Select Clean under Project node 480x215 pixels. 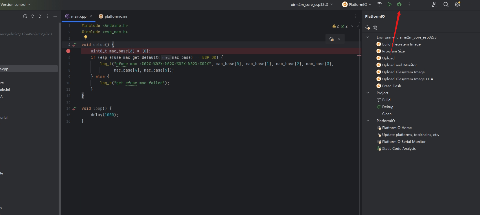point(387,114)
